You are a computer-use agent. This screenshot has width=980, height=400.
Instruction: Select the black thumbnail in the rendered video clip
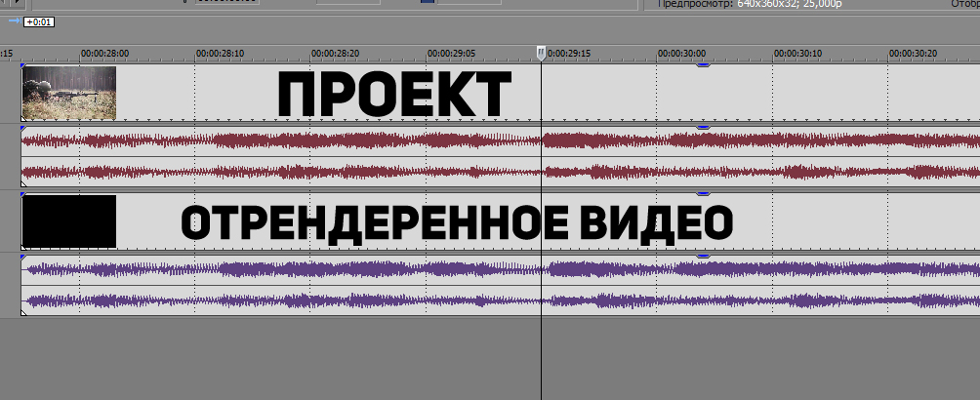(x=68, y=221)
